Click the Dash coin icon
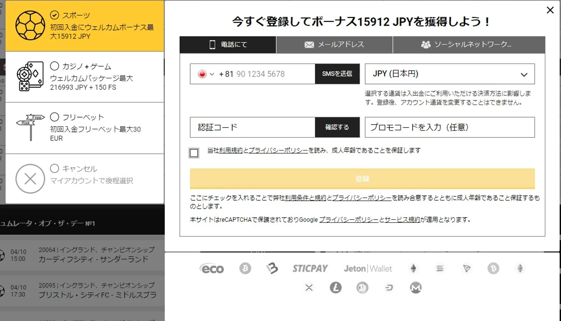 pyautogui.click(x=389, y=287)
